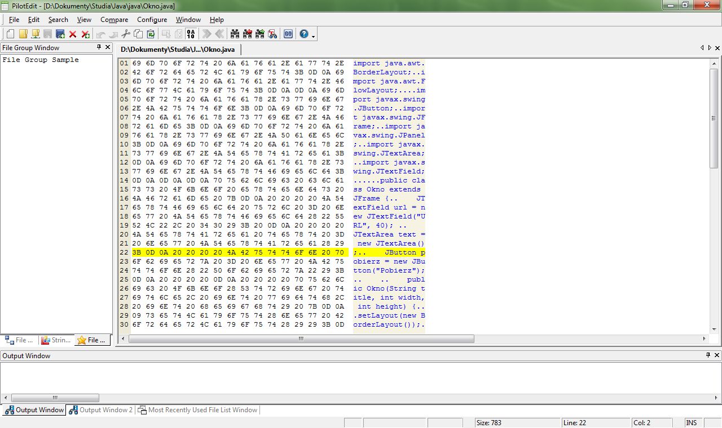Click editor vertical scrollbar down arrow
The height and width of the screenshot is (428, 722).
[x=714, y=329]
